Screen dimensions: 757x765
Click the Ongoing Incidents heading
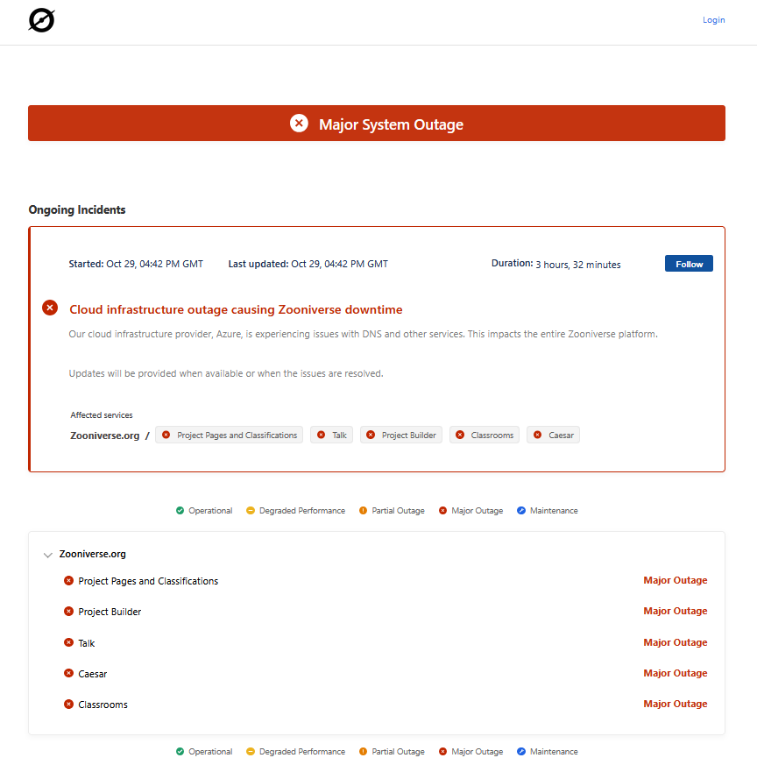77,209
